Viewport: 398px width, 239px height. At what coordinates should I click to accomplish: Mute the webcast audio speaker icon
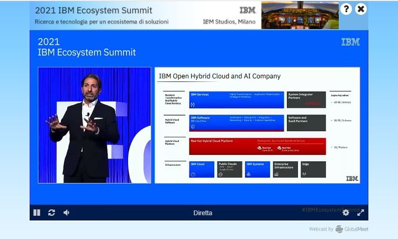pos(66,213)
